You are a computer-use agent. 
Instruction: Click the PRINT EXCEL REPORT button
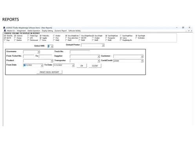[x=49, y=72]
